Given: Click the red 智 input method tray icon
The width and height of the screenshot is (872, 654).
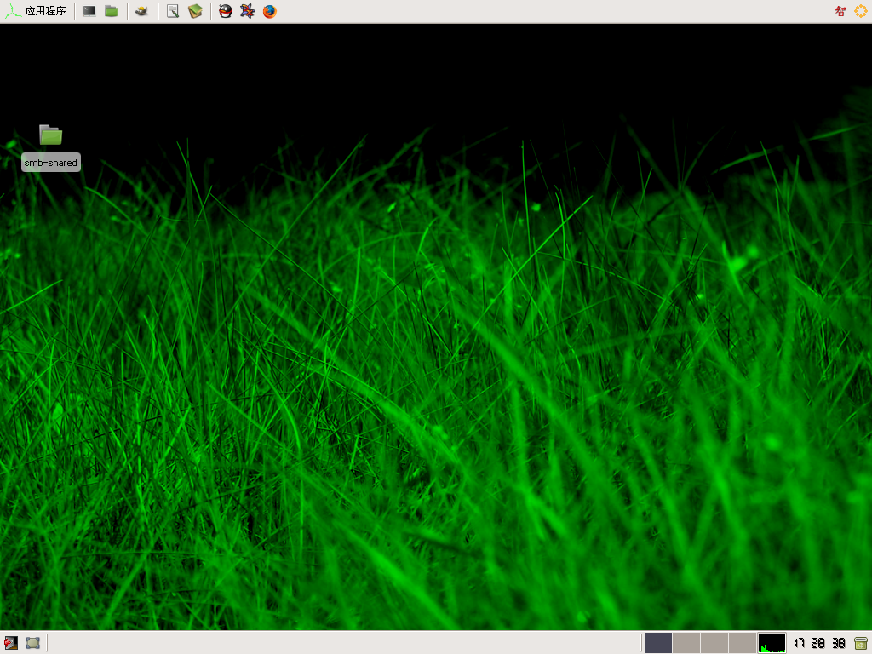Looking at the screenshot, I should [x=840, y=11].
